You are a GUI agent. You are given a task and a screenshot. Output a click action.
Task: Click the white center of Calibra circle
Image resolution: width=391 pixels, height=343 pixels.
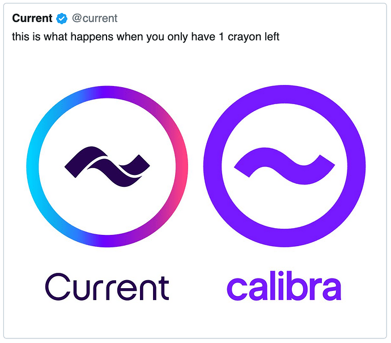(284, 204)
